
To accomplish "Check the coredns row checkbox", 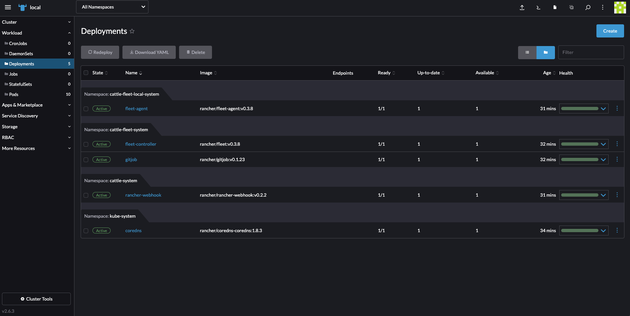I will click(86, 231).
